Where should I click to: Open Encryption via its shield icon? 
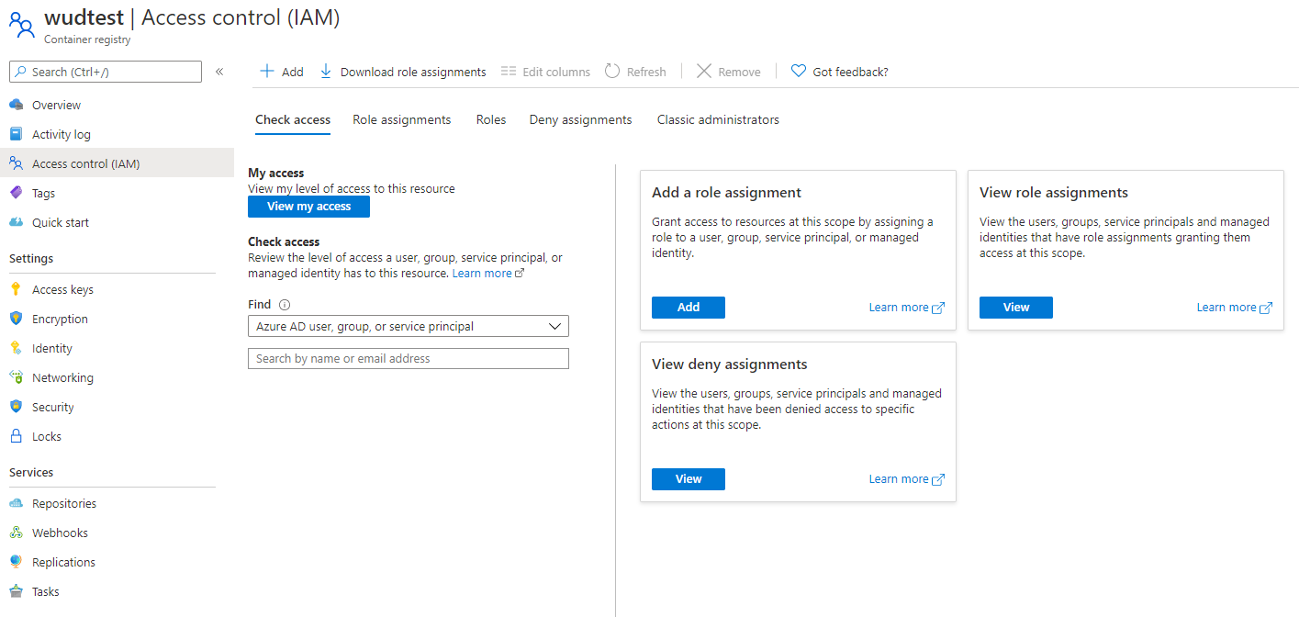[x=16, y=319]
